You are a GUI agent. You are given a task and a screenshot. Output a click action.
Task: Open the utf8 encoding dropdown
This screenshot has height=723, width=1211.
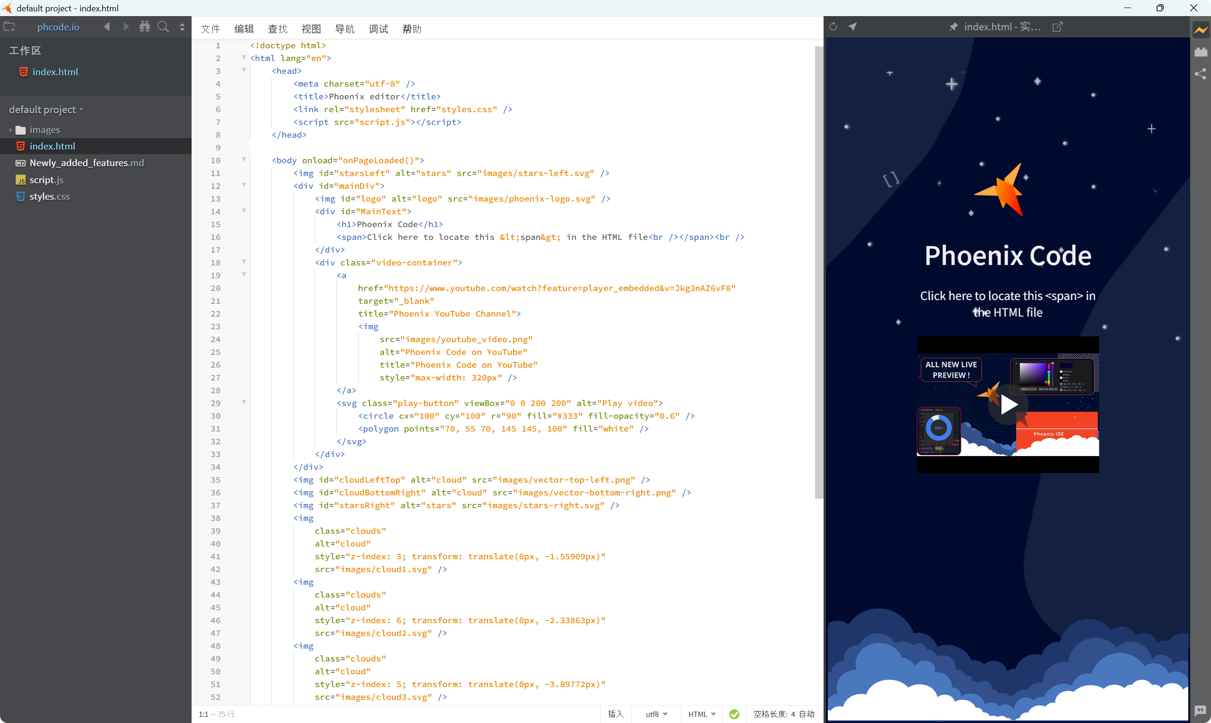656,714
